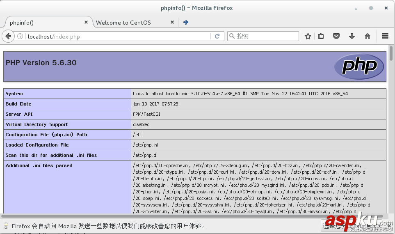Click the Server API label cell

(x=67, y=114)
